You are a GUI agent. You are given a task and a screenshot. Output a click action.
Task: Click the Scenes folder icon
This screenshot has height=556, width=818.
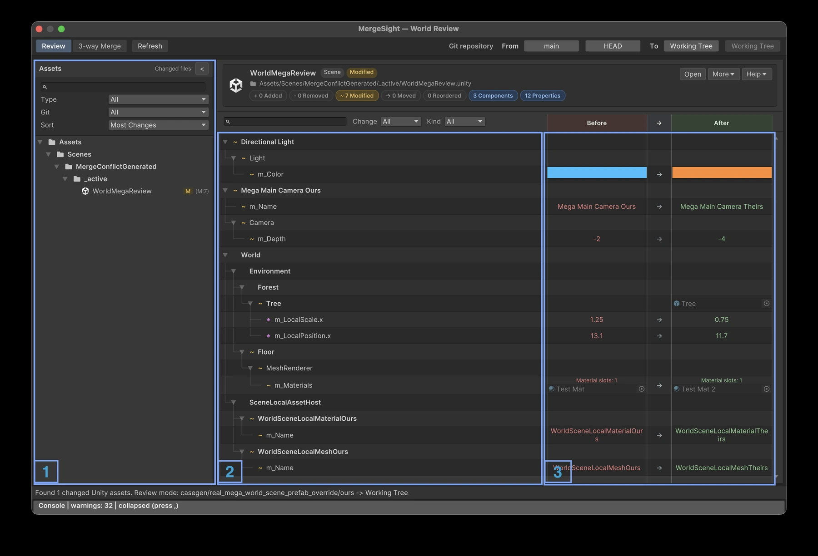click(x=60, y=154)
